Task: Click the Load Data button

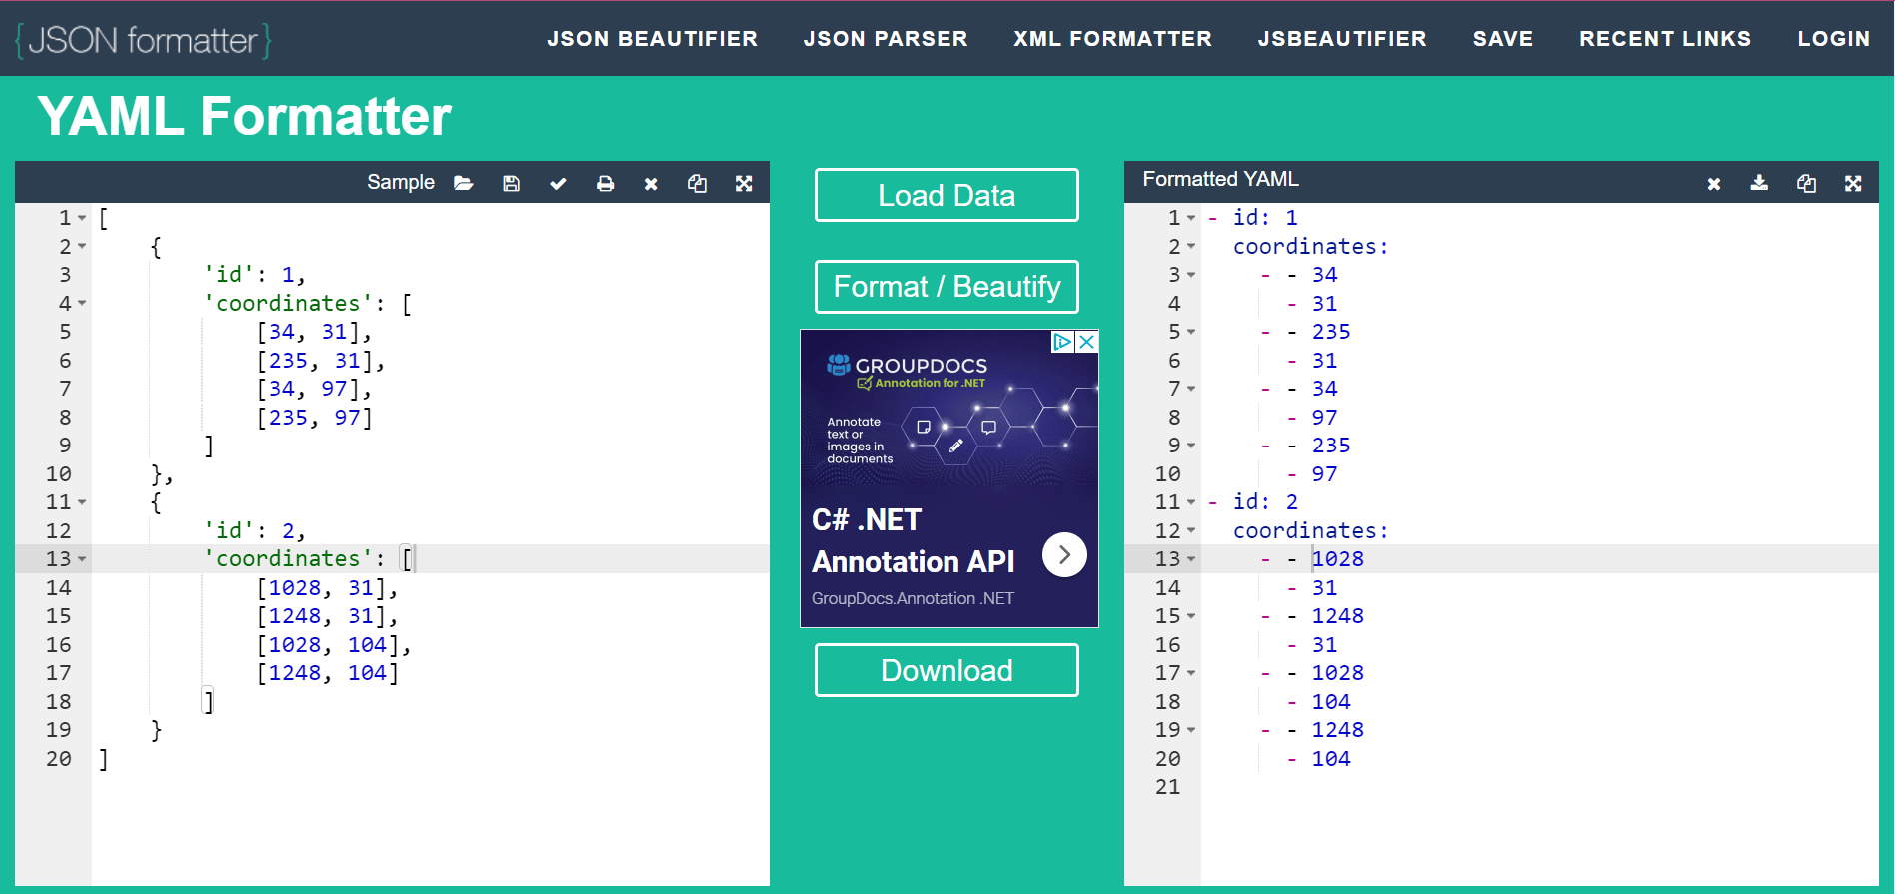Action: click(x=947, y=195)
